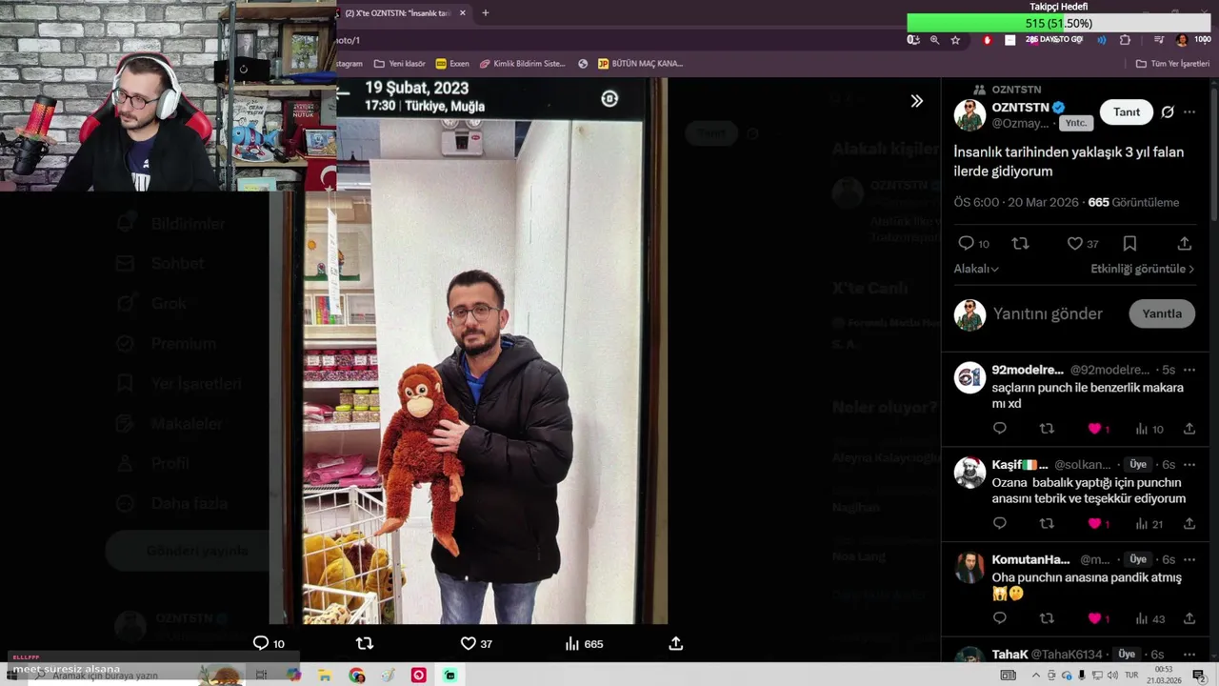The width and height of the screenshot is (1219, 686).
Task: Open notification center with 2 alerts
Action: pos(1199,676)
